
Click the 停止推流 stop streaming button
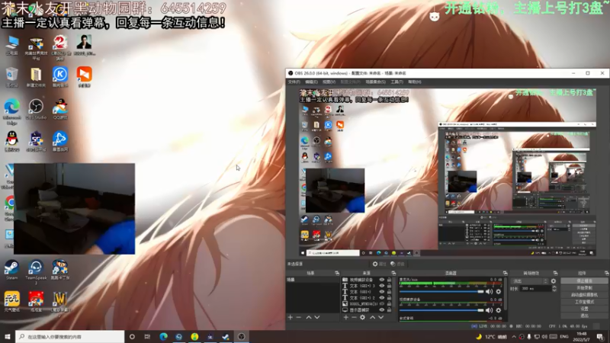coord(584,280)
